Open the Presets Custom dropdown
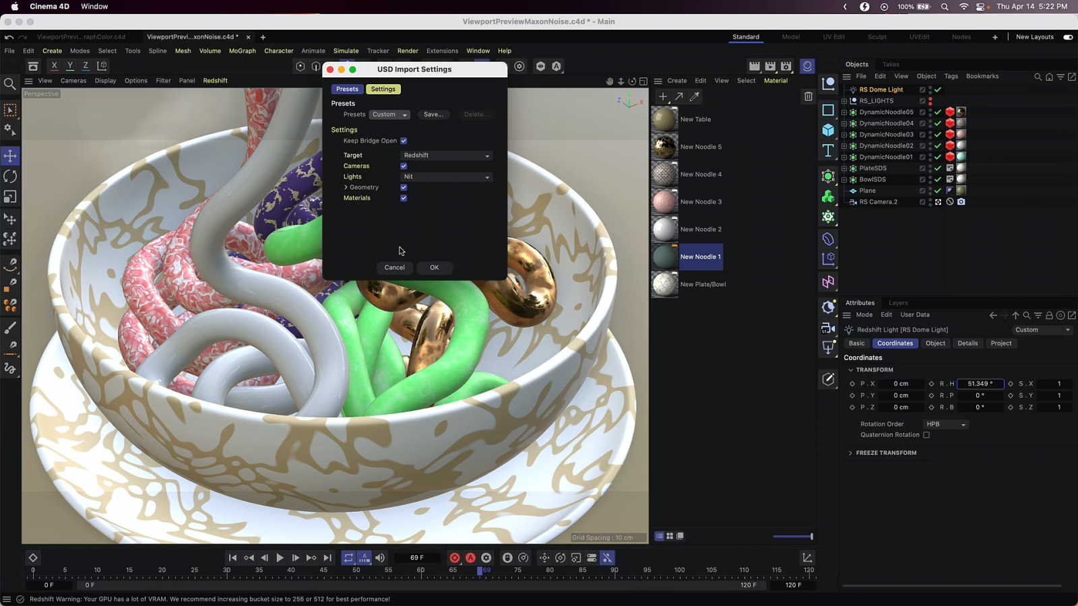The height and width of the screenshot is (606, 1078). [x=389, y=115]
